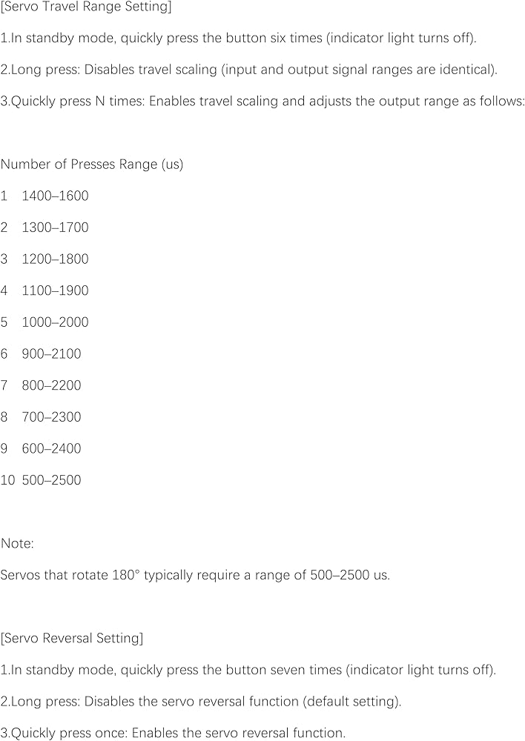Click the [Servo Reversal Setting] heading
The height and width of the screenshot is (741, 525).
[72, 639]
